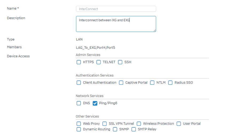Check the SMTP Relay option
The image size is (246, 137).
(134, 130)
